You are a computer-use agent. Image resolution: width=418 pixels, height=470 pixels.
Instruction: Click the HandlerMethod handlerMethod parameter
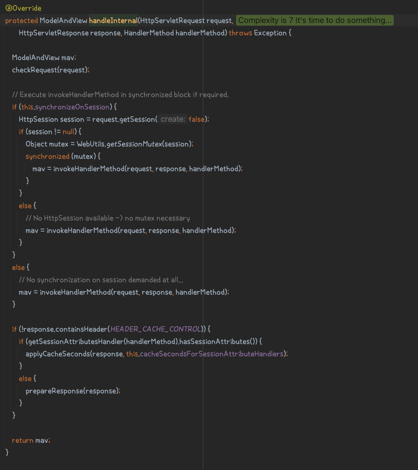click(174, 33)
